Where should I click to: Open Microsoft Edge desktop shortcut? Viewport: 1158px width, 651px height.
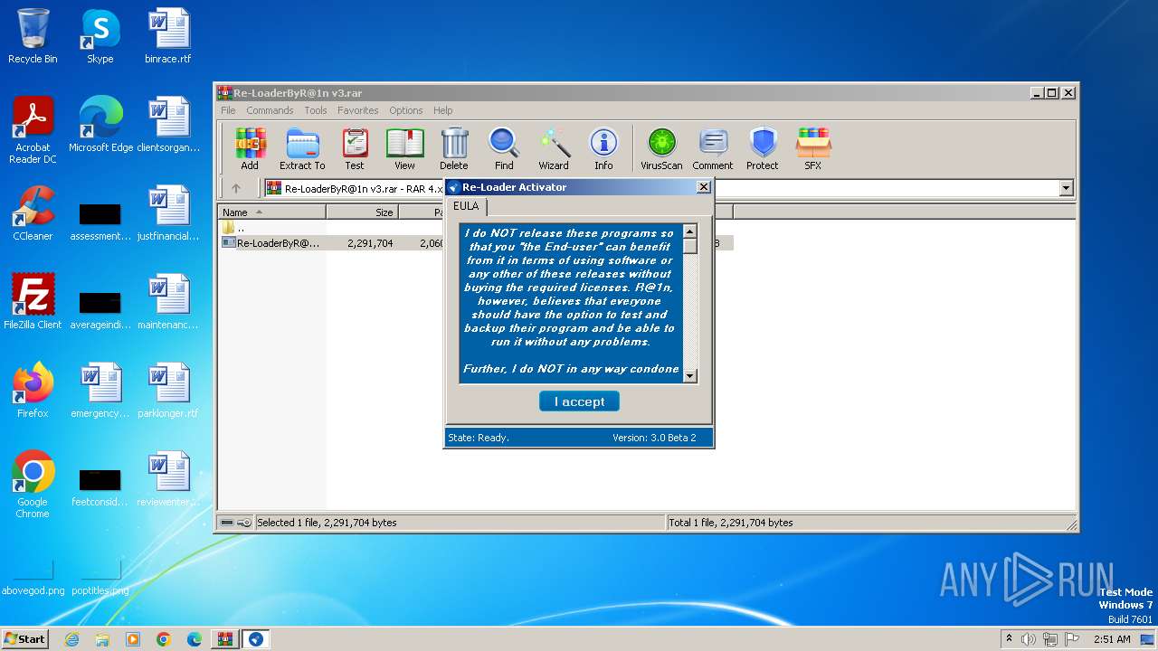pyautogui.click(x=100, y=125)
